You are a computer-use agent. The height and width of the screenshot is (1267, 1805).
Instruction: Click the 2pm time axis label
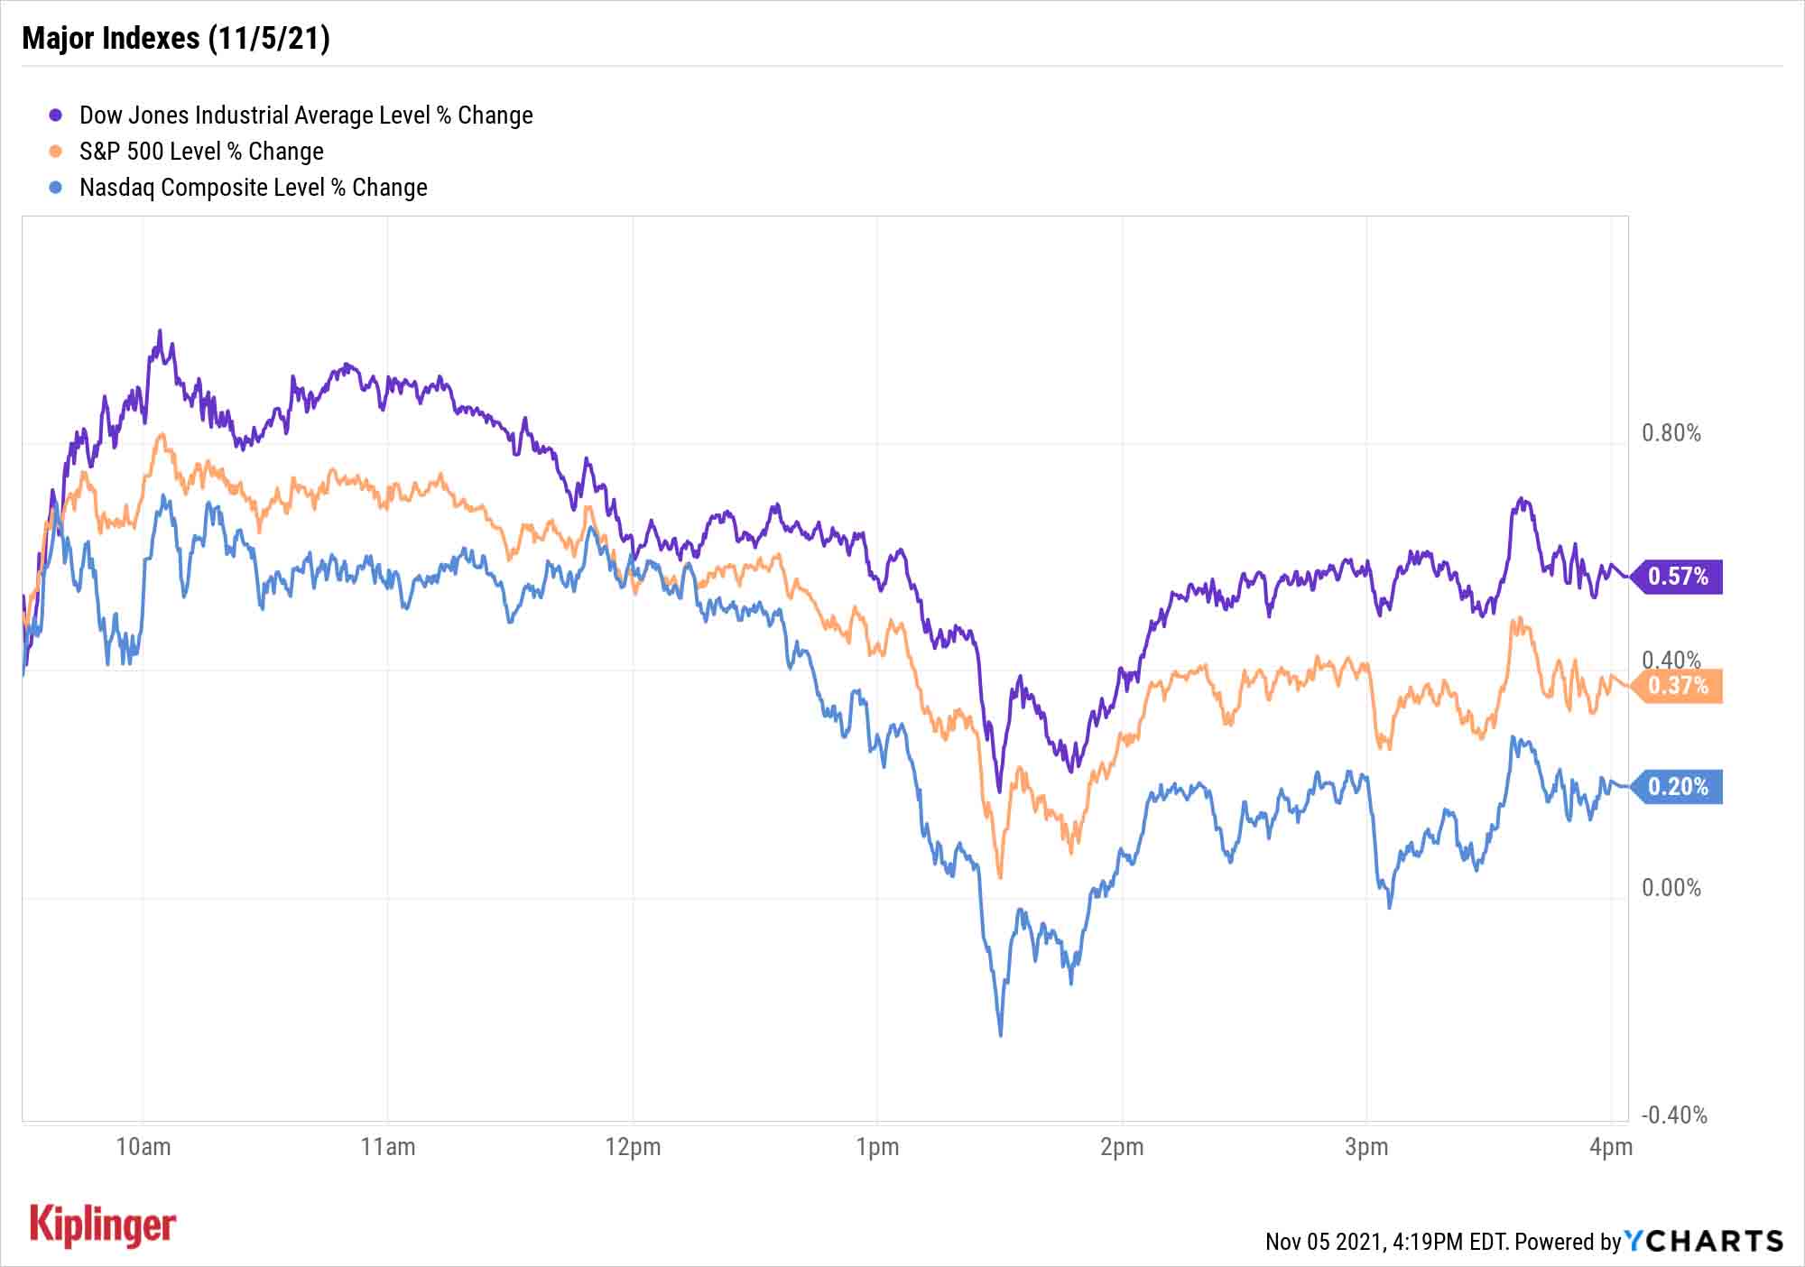click(1122, 1147)
